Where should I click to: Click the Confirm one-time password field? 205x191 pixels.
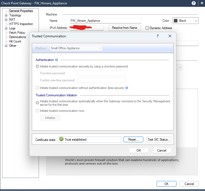(101, 80)
